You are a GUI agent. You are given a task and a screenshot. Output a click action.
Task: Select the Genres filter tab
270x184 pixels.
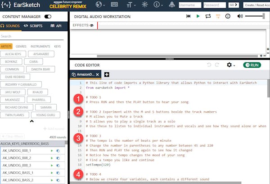click(x=21, y=46)
